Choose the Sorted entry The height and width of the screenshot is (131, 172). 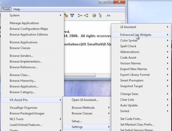pyautogui.click(x=141, y=111)
